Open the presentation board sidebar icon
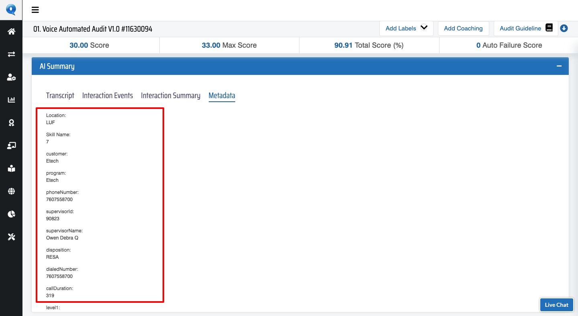Image resolution: width=578 pixels, height=316 pixels. pyautogui.click(x=11, y=146)
